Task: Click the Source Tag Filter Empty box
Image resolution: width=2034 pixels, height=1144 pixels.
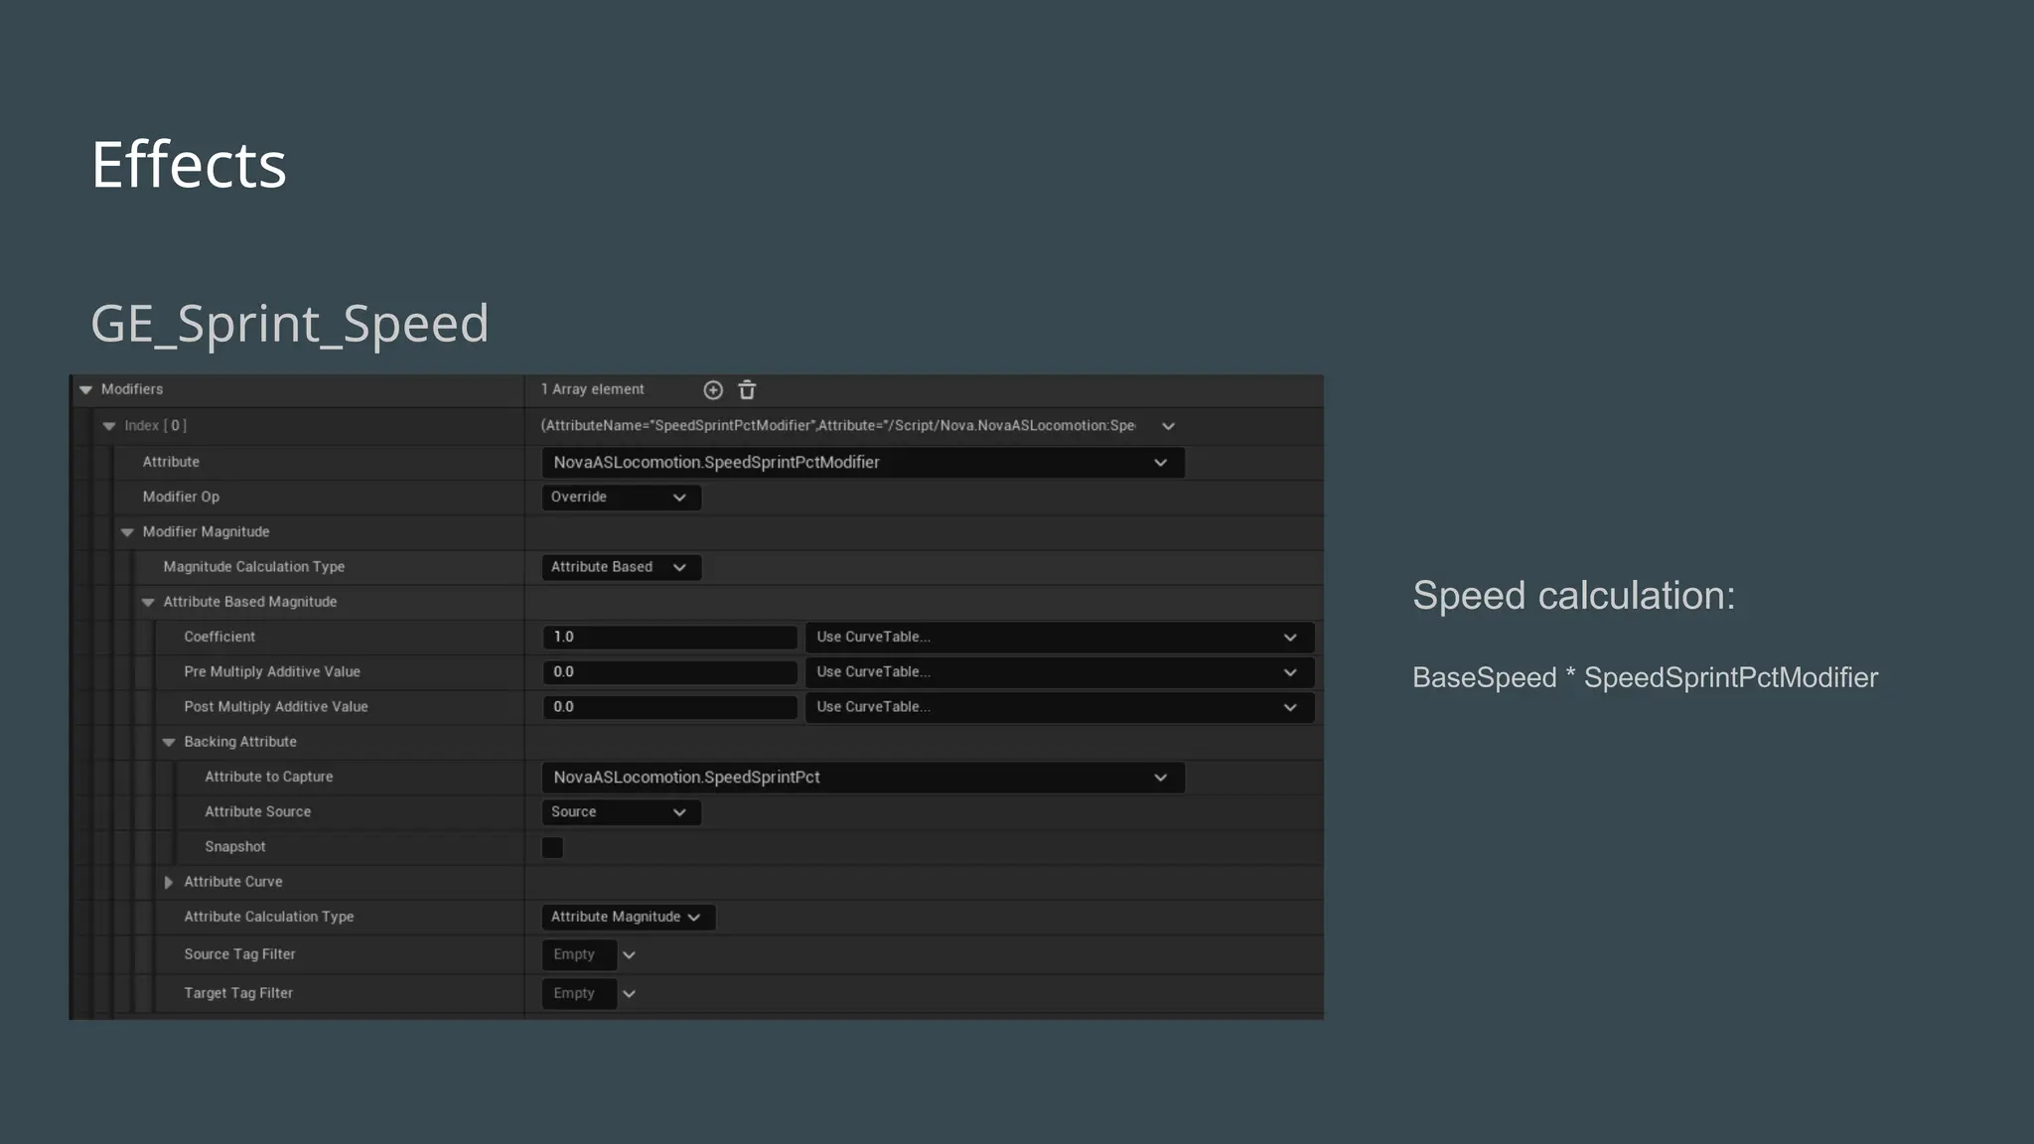Action: point(579,955)
